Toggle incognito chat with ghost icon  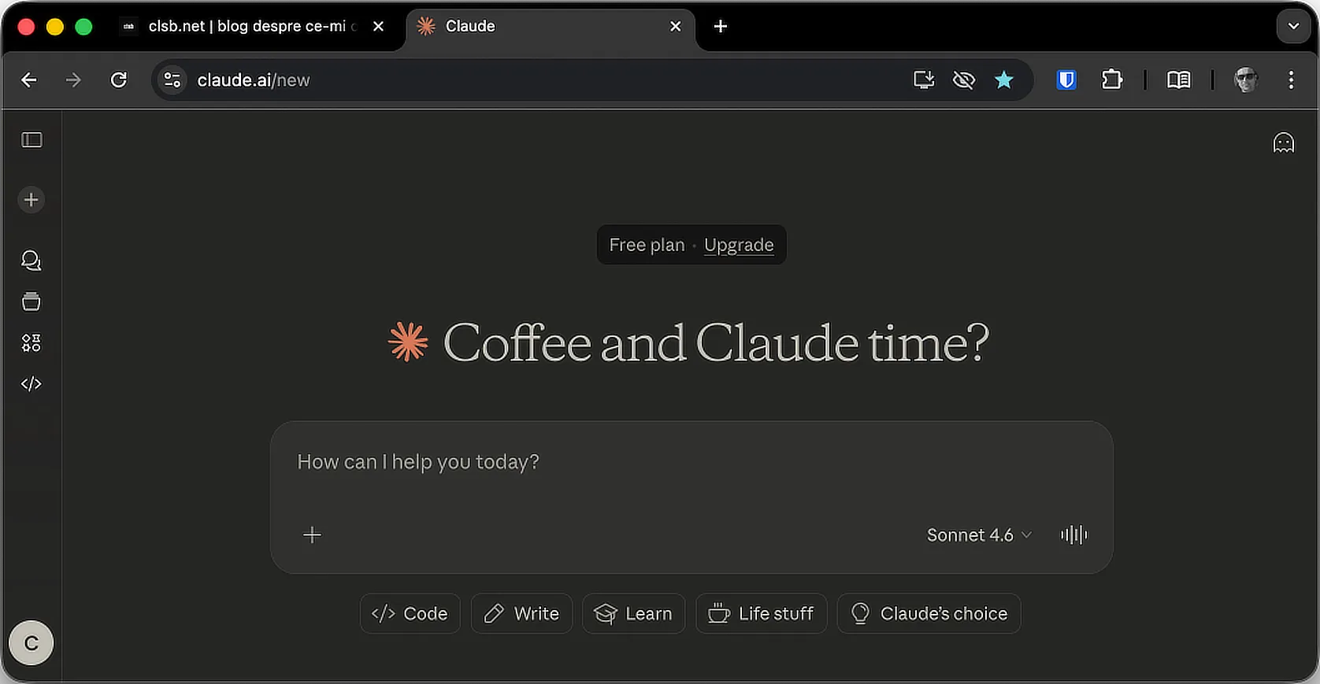1283,142
